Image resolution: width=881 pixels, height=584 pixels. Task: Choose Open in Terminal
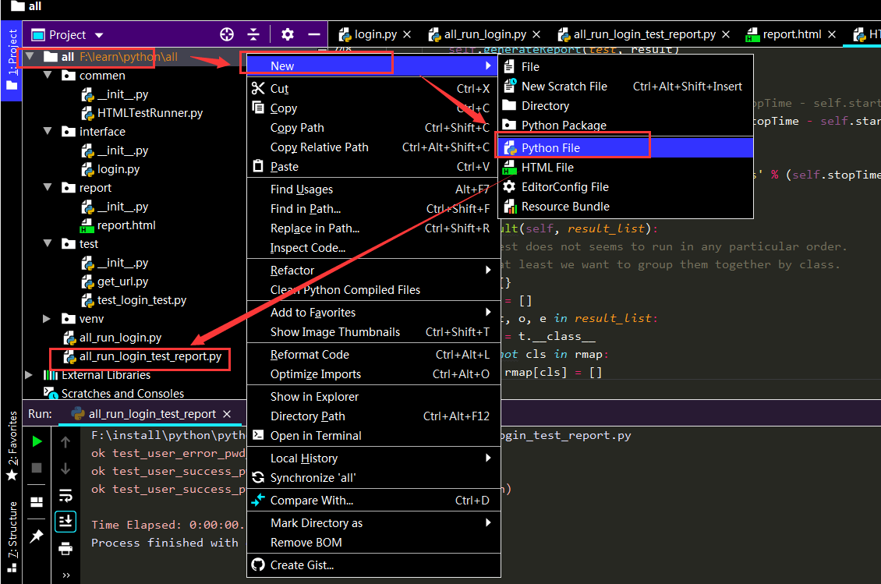[373, 436]
